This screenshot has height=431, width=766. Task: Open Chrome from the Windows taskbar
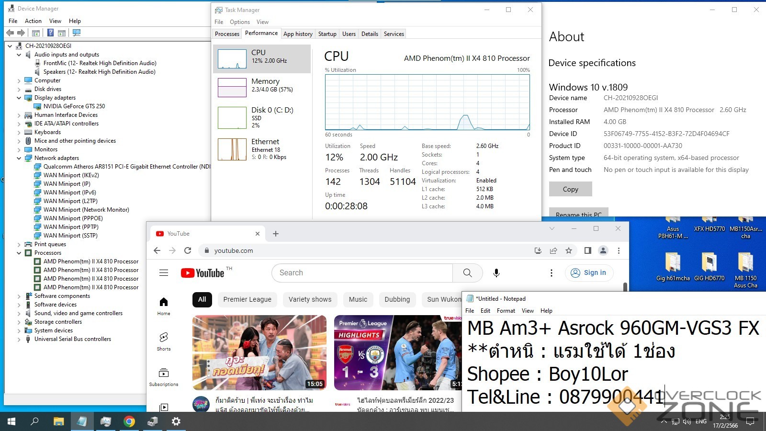point(129,421)
